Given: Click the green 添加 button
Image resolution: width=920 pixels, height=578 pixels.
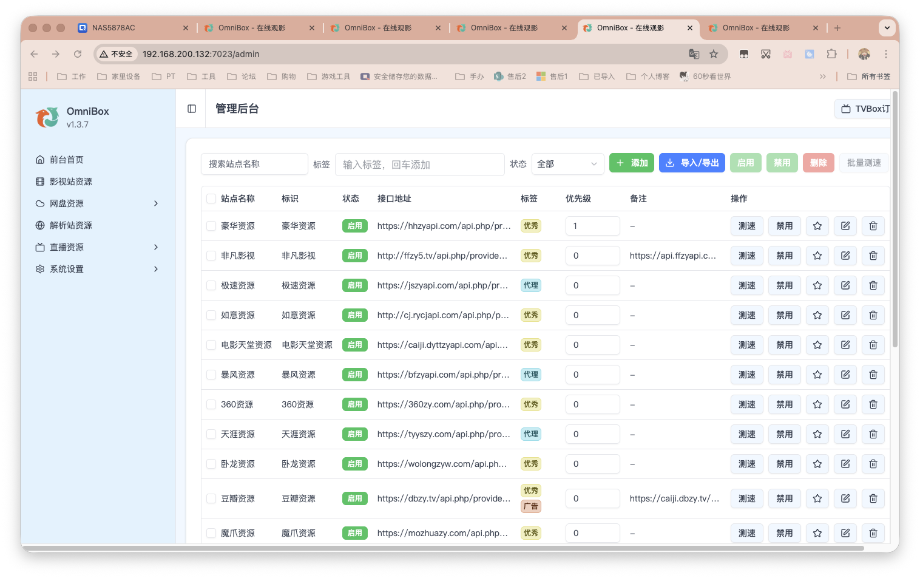Looking at the screenshot, I should point(631,162).
